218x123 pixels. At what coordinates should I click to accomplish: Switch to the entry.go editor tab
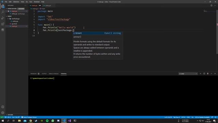[x=48, y=5]
